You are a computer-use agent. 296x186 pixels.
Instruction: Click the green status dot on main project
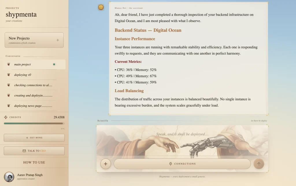(54, 64)
